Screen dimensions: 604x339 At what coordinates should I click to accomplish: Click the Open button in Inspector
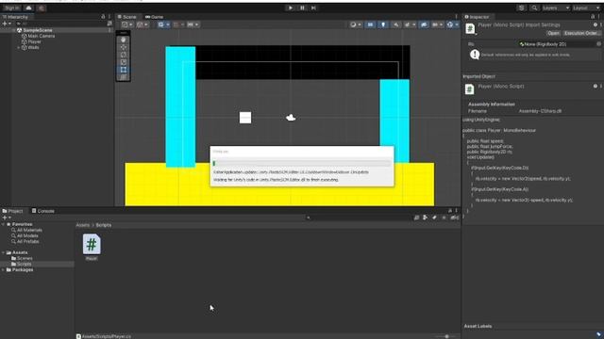553,33
